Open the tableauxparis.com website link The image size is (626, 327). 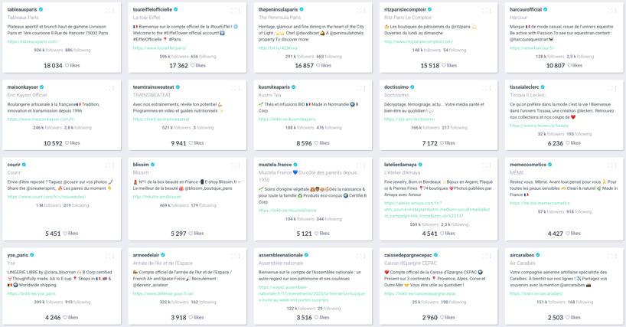(33, 42)
